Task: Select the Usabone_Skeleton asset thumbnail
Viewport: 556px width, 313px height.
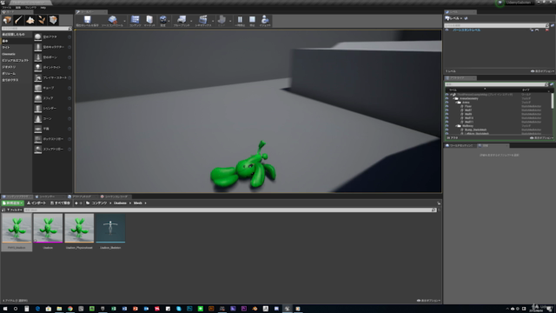Action: (x=110, y=228)
